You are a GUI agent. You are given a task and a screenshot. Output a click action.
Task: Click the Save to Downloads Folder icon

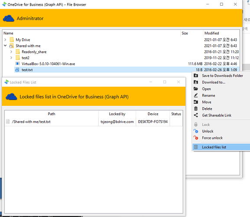(196, 76)
